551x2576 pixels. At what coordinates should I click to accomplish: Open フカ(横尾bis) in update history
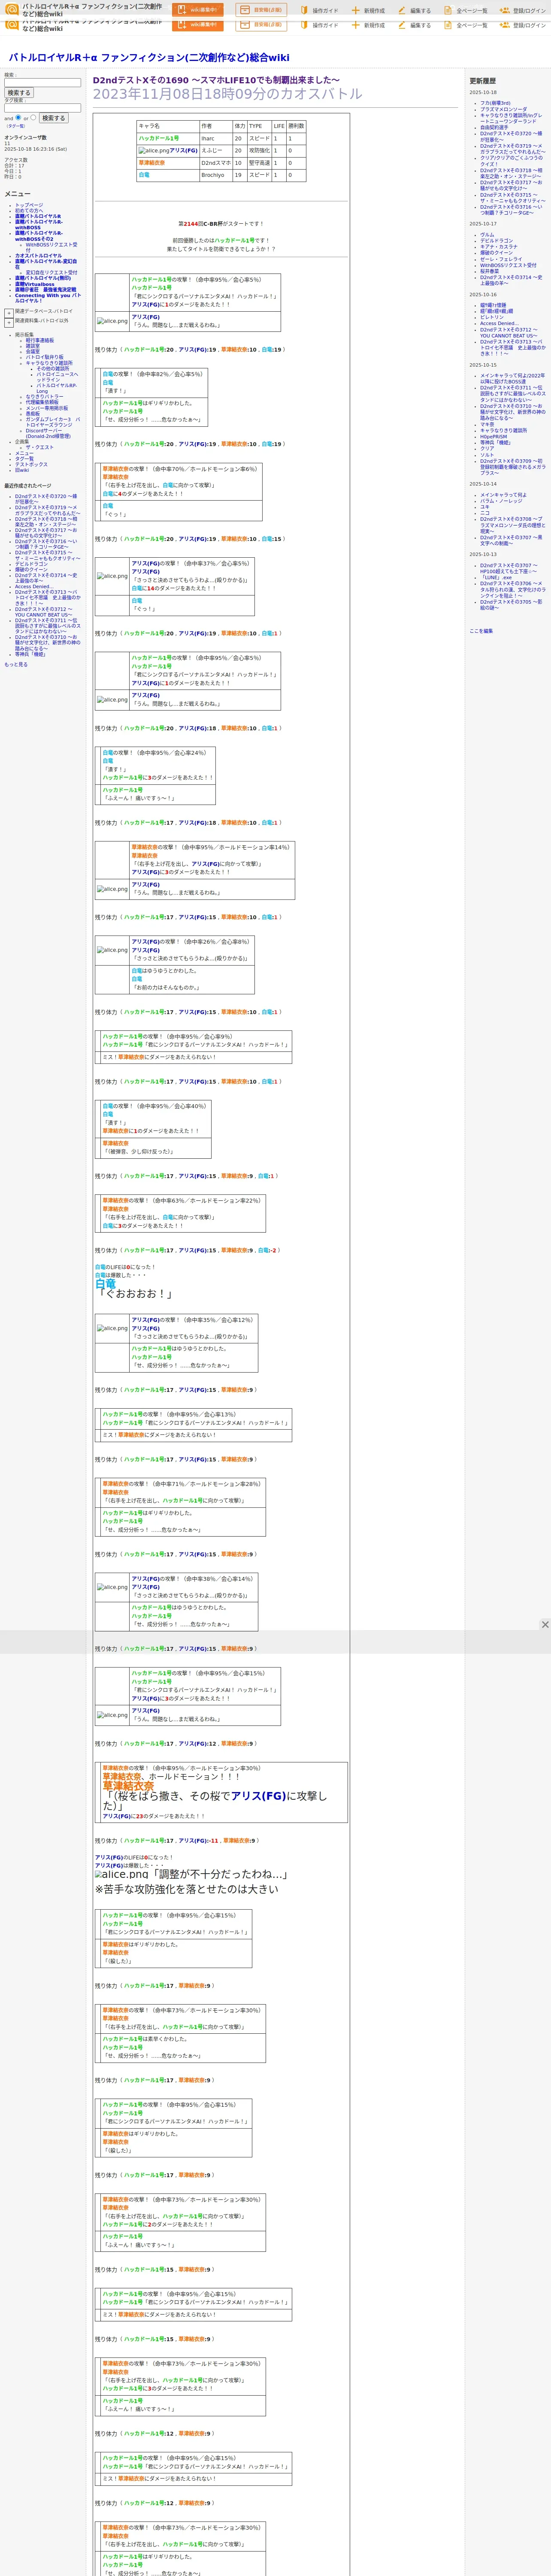tap(495, 103)
